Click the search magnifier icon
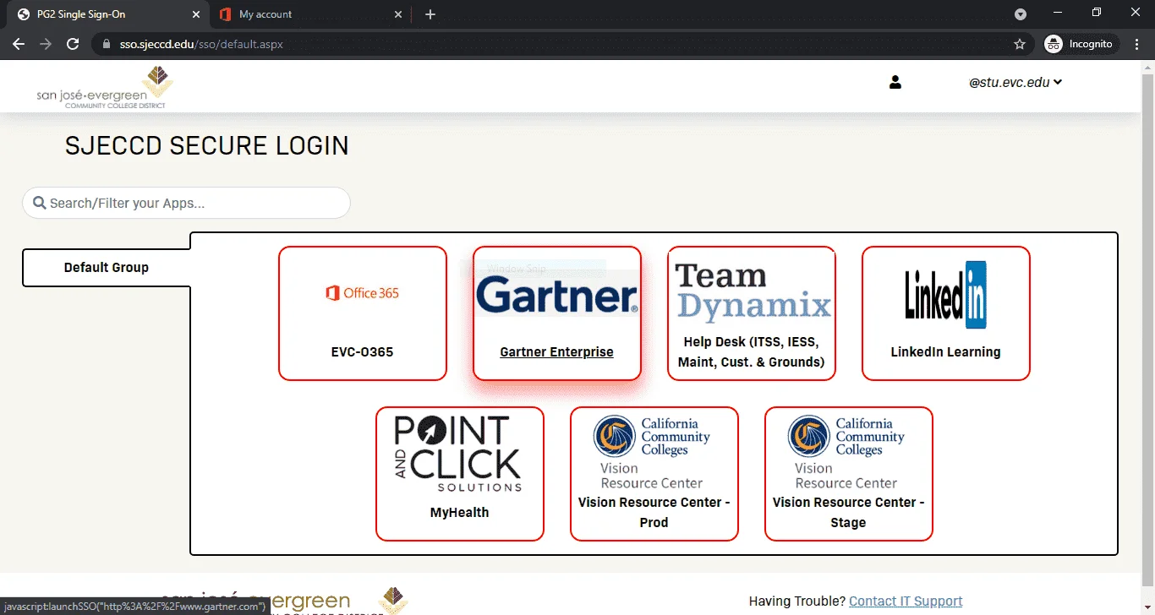This screenshot has width=1155, height=615. [39, 203]
